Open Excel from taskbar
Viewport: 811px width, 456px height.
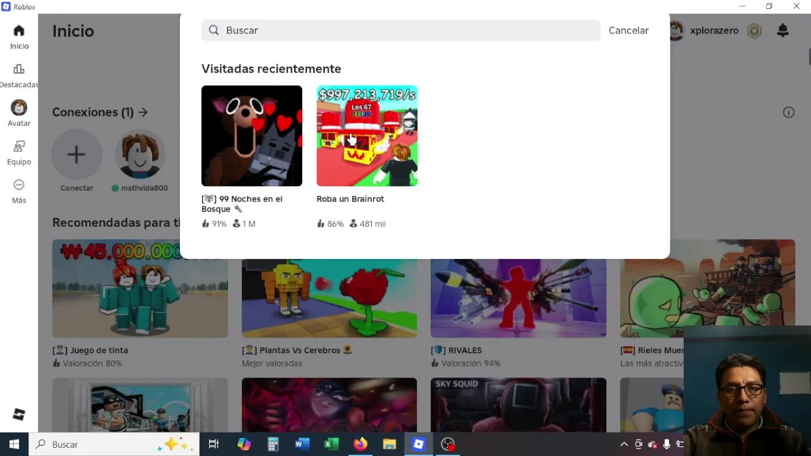click(331, 444)
